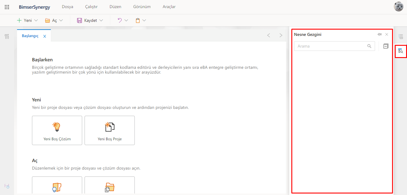Click the Yeni Boş Çözüm button
This screenshot has width=407, height=195.
point(57,130)
